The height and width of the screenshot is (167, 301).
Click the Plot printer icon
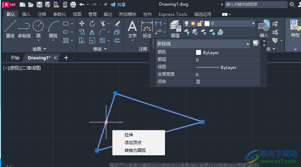click(73, 5)
